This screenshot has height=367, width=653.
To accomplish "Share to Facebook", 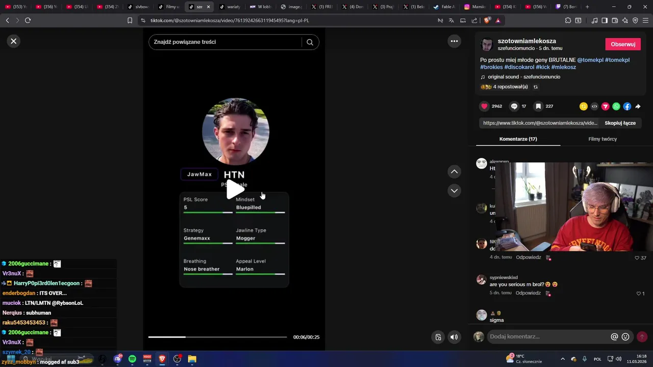I will [x=627, y=107].
